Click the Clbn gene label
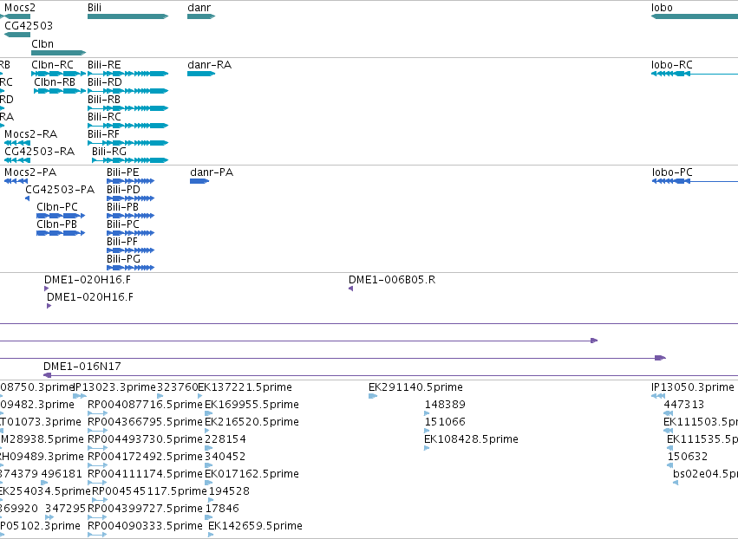The height and width of the screenshot is (539, 738). 42,44
